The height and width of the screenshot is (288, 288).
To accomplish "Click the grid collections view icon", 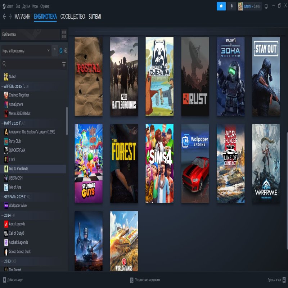I will point(64,34).
